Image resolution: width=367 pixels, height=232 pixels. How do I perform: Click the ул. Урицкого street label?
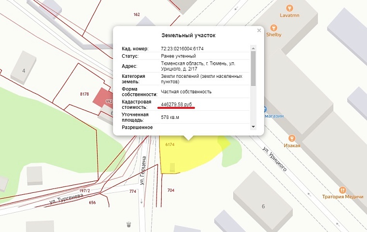[x=275, y=159]
